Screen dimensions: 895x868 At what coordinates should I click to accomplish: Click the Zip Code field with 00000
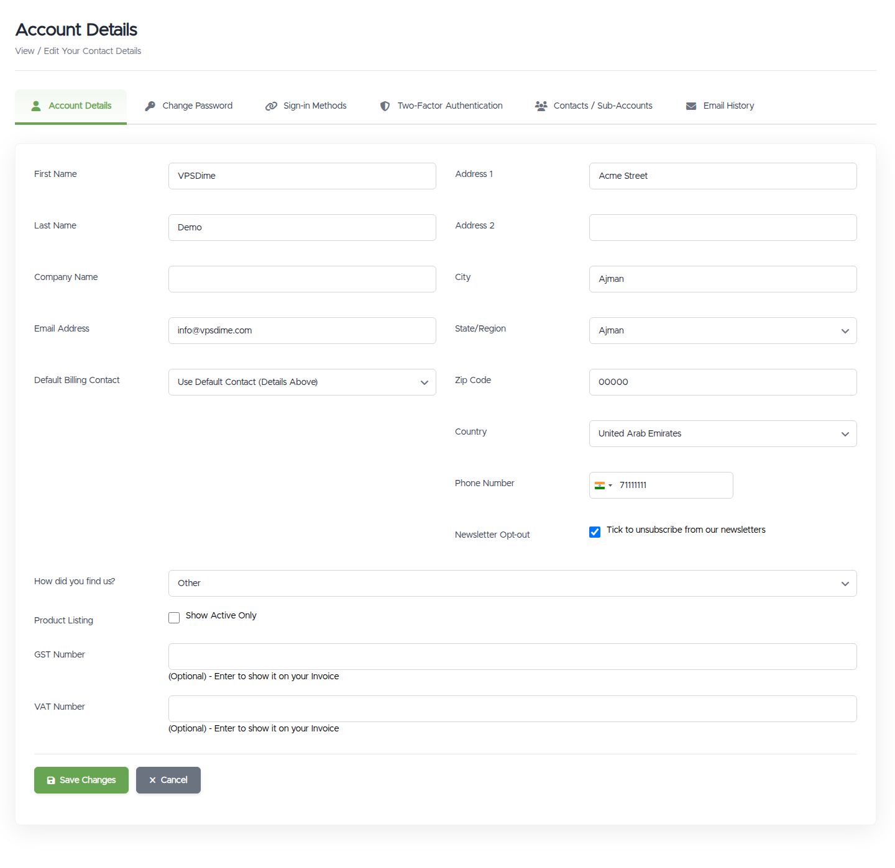click(x=723, y=382)
